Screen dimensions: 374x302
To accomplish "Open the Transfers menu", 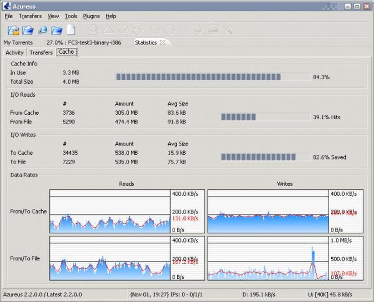I will coord(30,16).
